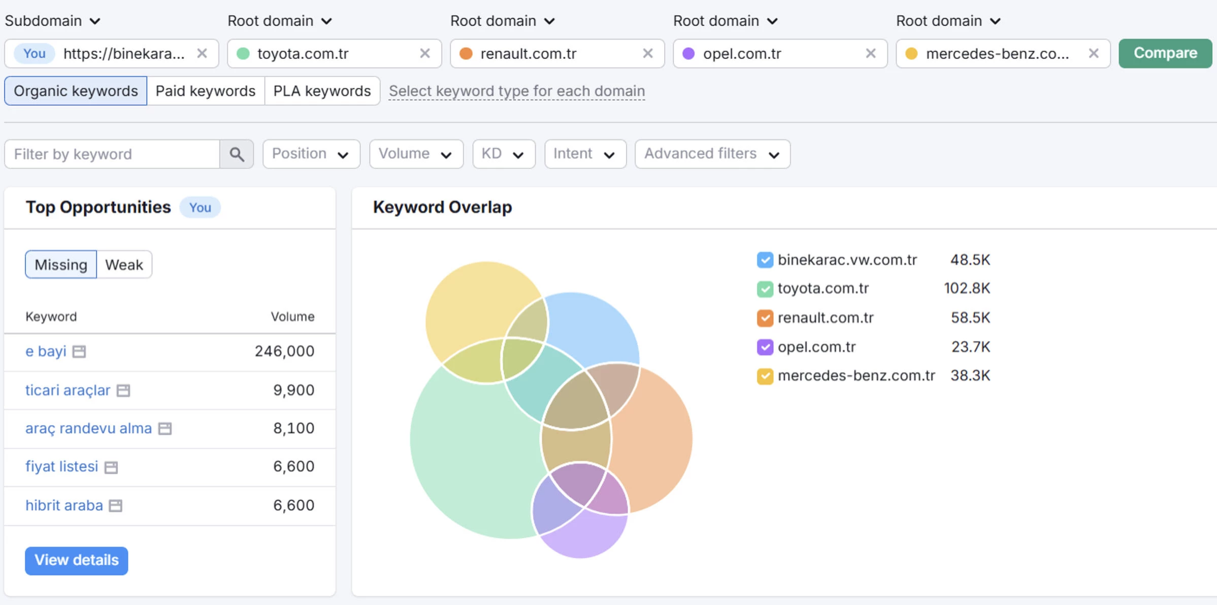Click the orange dot of renault.com.tr field
Screen dimensions: 1217x605
pos(466,54)
